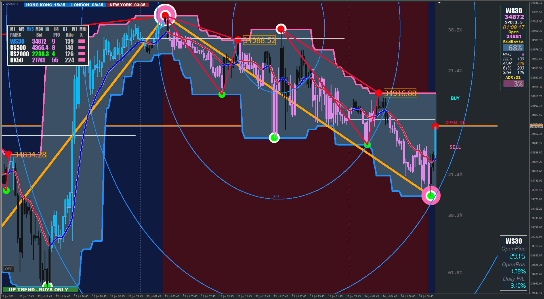Click the HK50 bid value 27741
Viewport: 544px width, 299px height.
[38, 60]
